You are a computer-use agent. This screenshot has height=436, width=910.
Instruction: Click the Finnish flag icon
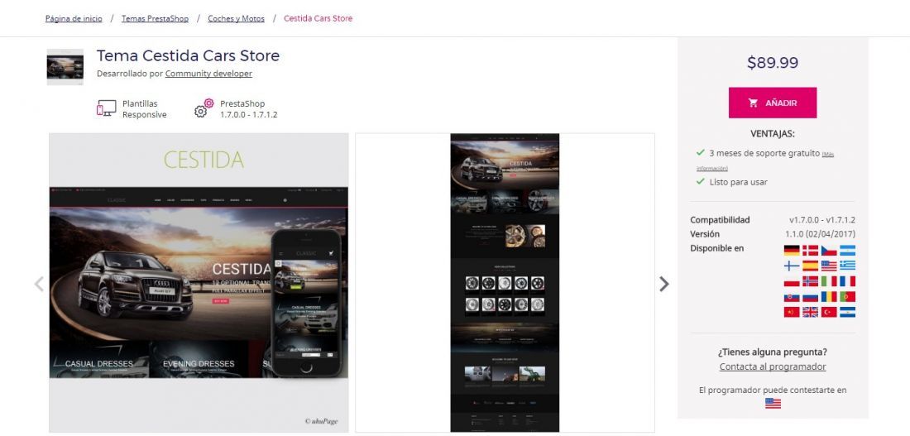pos(792,266)
